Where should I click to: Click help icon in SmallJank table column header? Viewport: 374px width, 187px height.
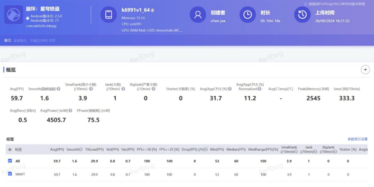[x=296, y=151]
